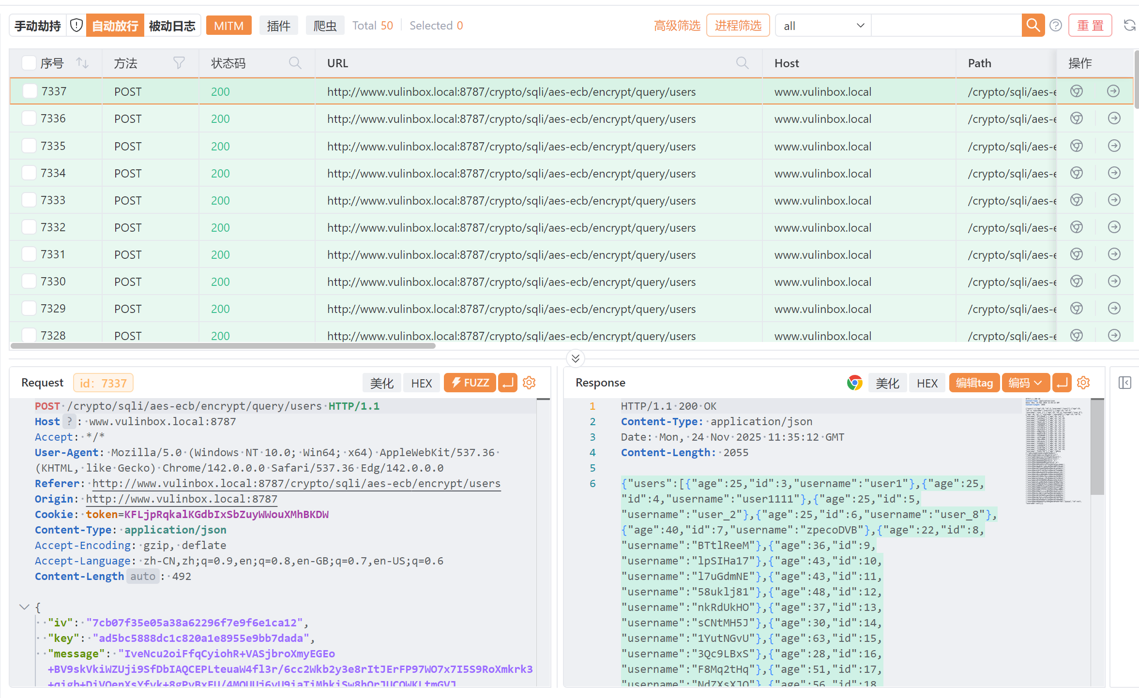Refresh the list with the top-right reload icon
Screen dimensions: 1139x698
pyautogui.click(x=1130, y=25)
